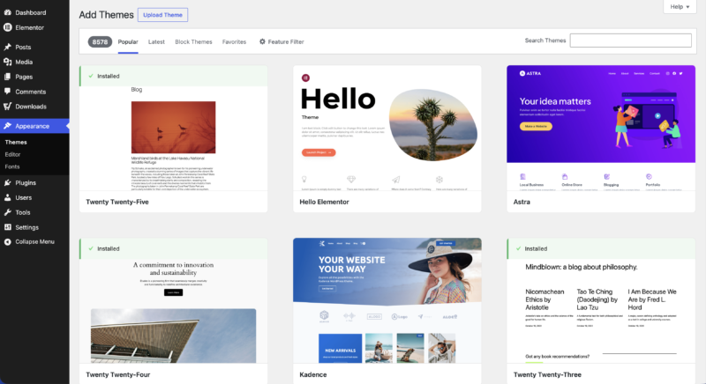Switch to the Block Themes tab

[193, 41]
